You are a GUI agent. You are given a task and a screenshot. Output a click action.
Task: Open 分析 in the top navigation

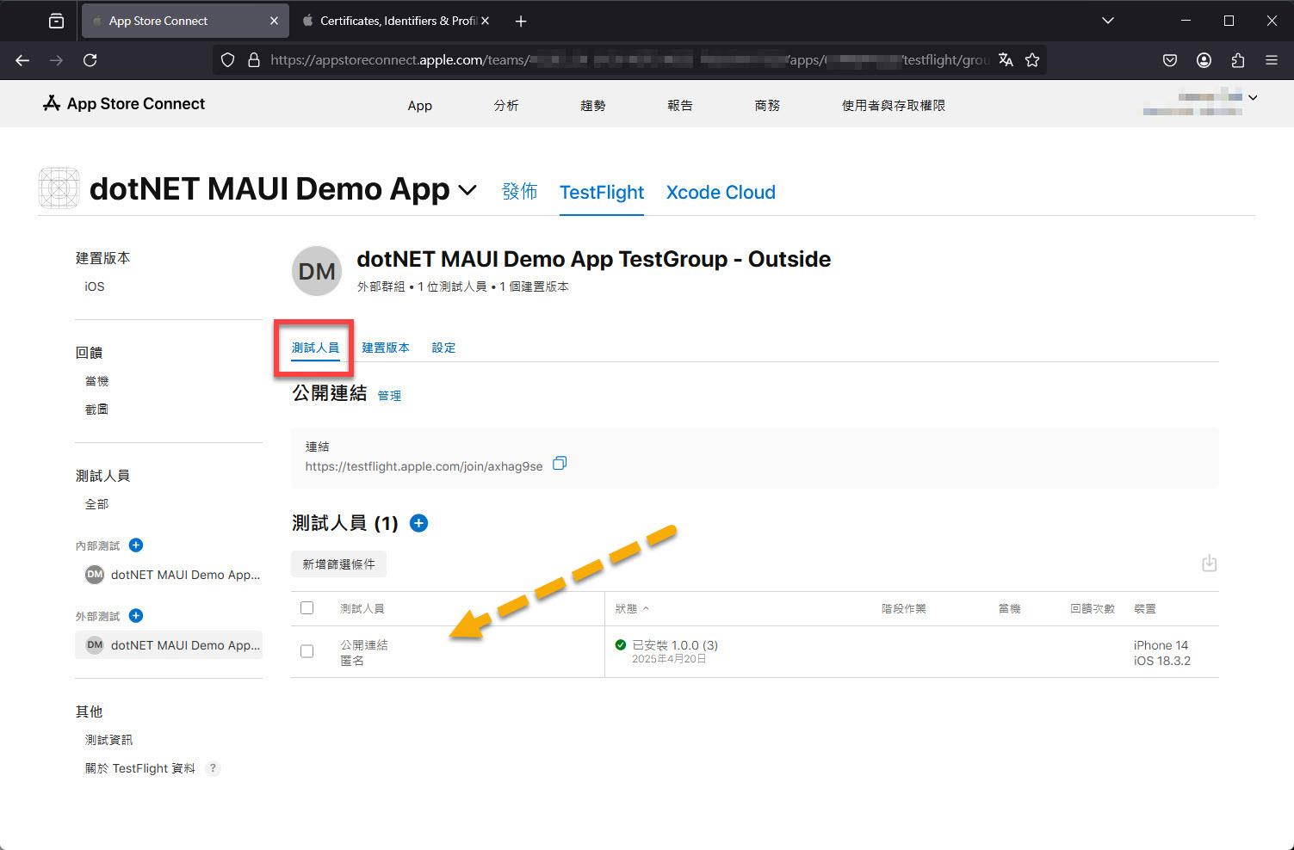(506, 105)
